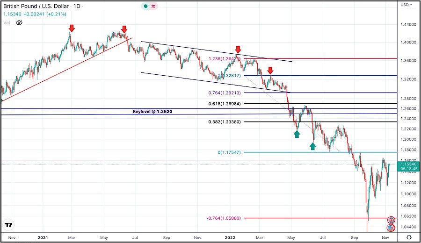Select the British Pound / U.S. Dollar title

[x=36, y=6]
